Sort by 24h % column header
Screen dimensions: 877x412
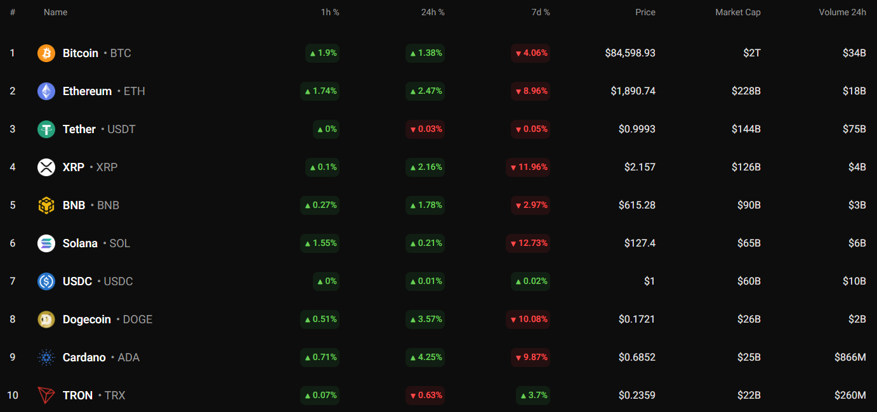tap(432, 12)
